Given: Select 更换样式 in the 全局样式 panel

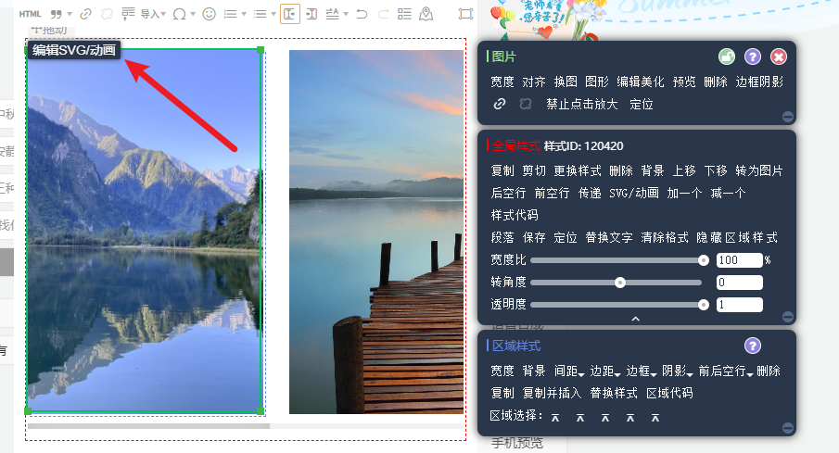Looking at the screenshot, I should (577, 170).
